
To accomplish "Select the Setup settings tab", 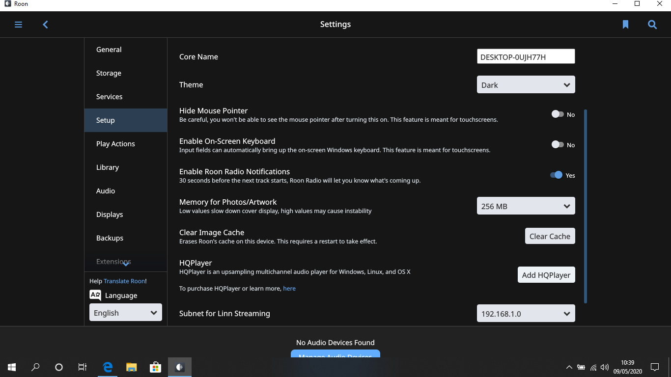I will [x=126, y=120].
